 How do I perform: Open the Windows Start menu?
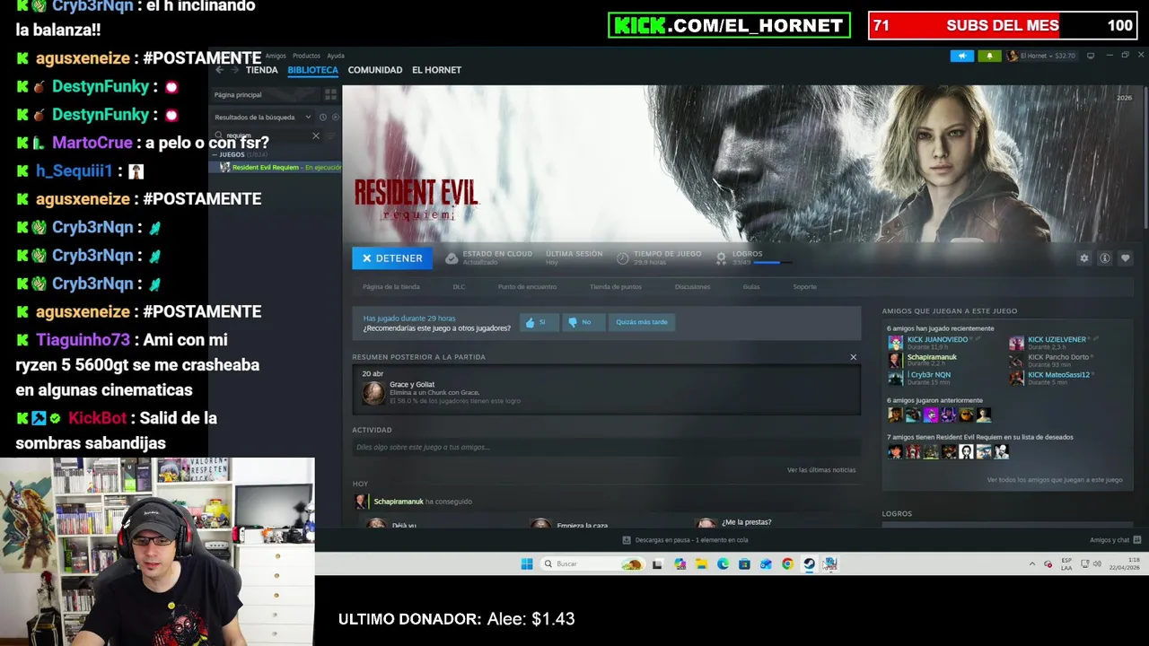[x=527, y=563]
